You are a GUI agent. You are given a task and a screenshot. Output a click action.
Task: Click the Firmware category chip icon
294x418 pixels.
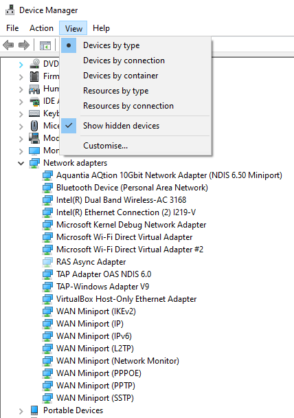tap(34, 76)
